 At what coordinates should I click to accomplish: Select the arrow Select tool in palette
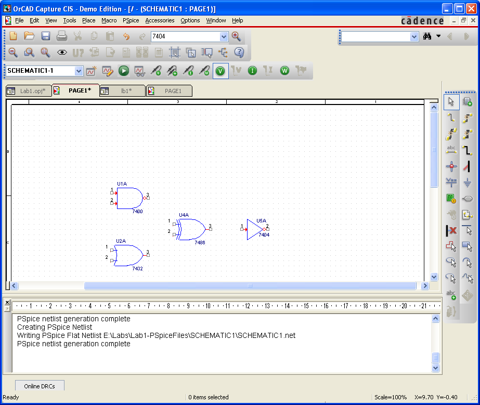coord(451,102)
